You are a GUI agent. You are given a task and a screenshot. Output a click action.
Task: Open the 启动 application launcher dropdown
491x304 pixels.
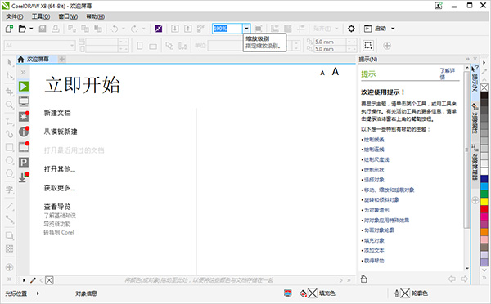(x=393, y=29)
